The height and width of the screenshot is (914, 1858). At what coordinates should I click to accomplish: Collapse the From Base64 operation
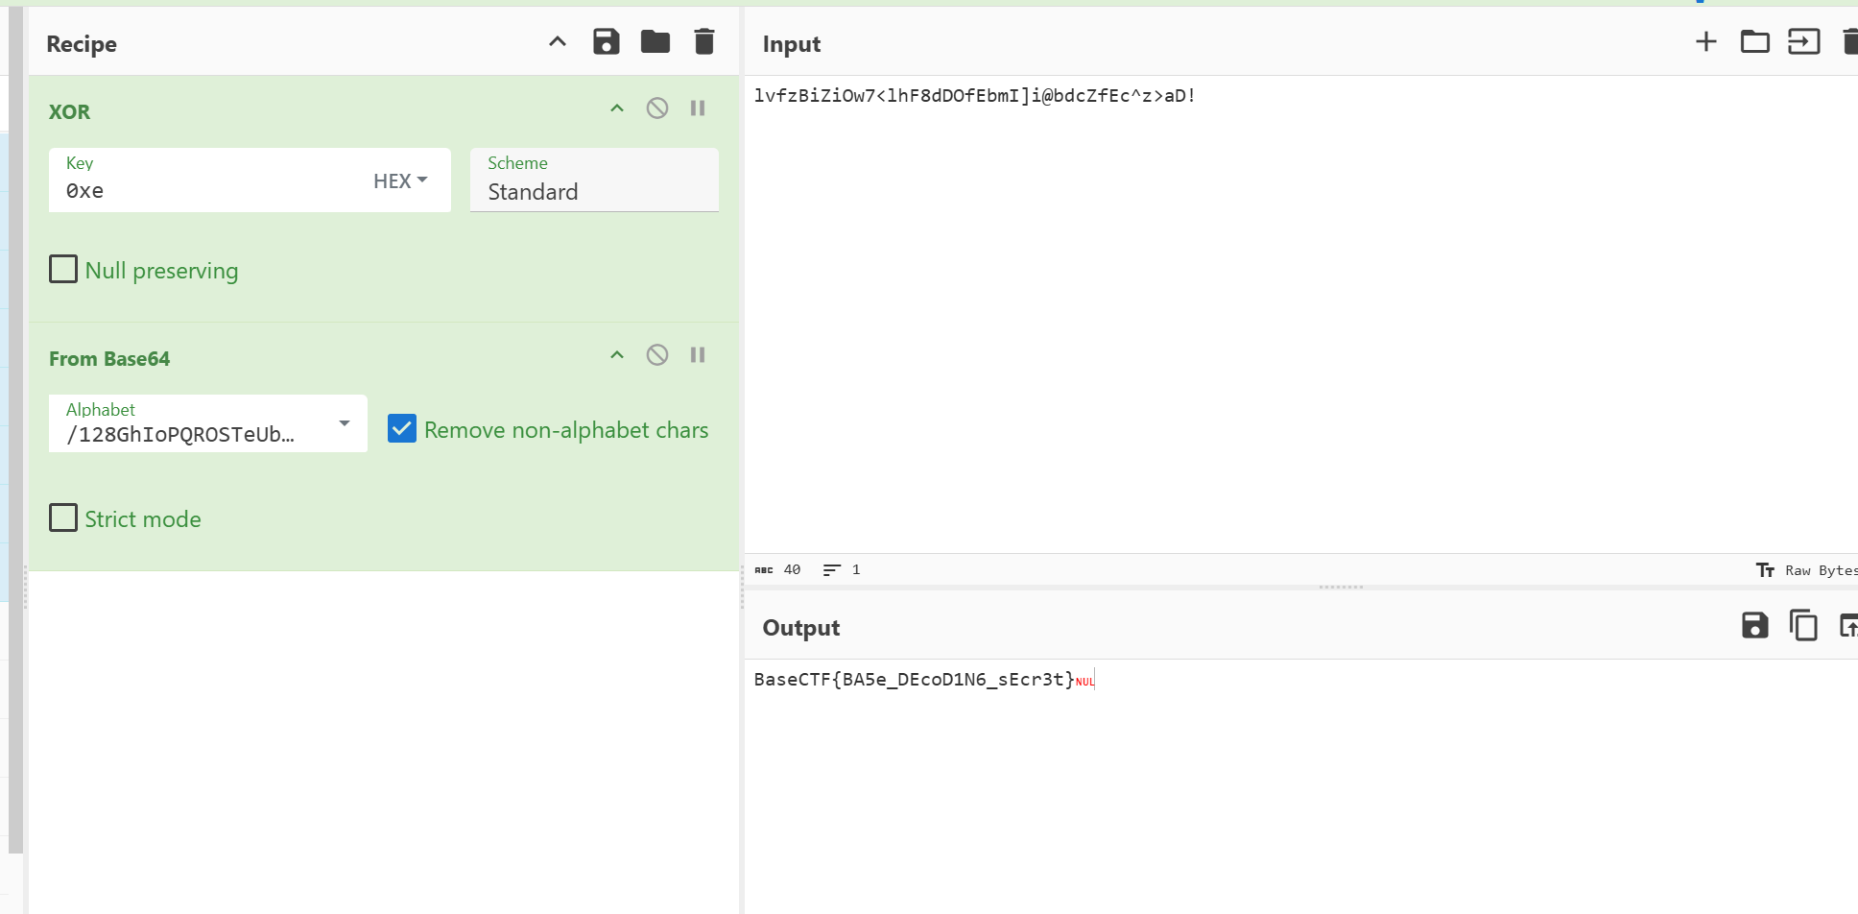pyautogui.click(x=617, y=355)
